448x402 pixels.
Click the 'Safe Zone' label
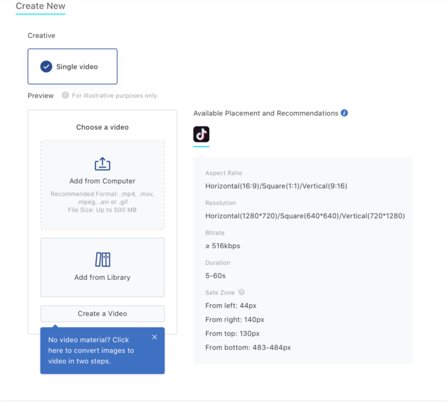tap(220, 293)
